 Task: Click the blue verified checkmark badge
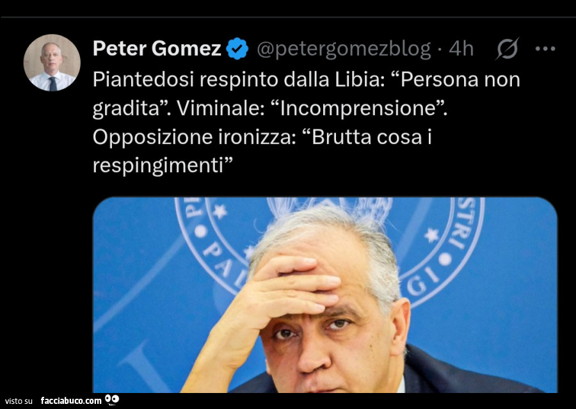[237, 49]
